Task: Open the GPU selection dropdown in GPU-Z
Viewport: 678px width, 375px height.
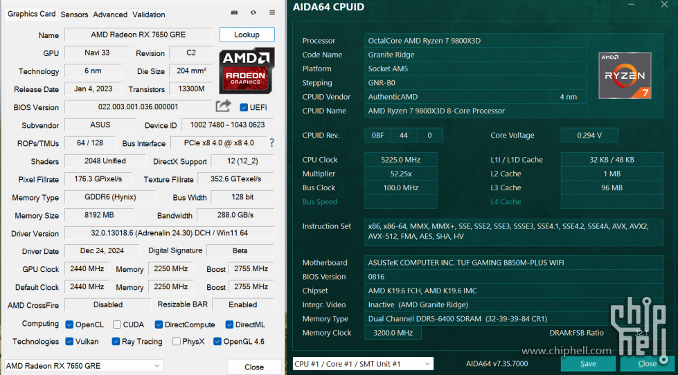Action: pos(84,366)
